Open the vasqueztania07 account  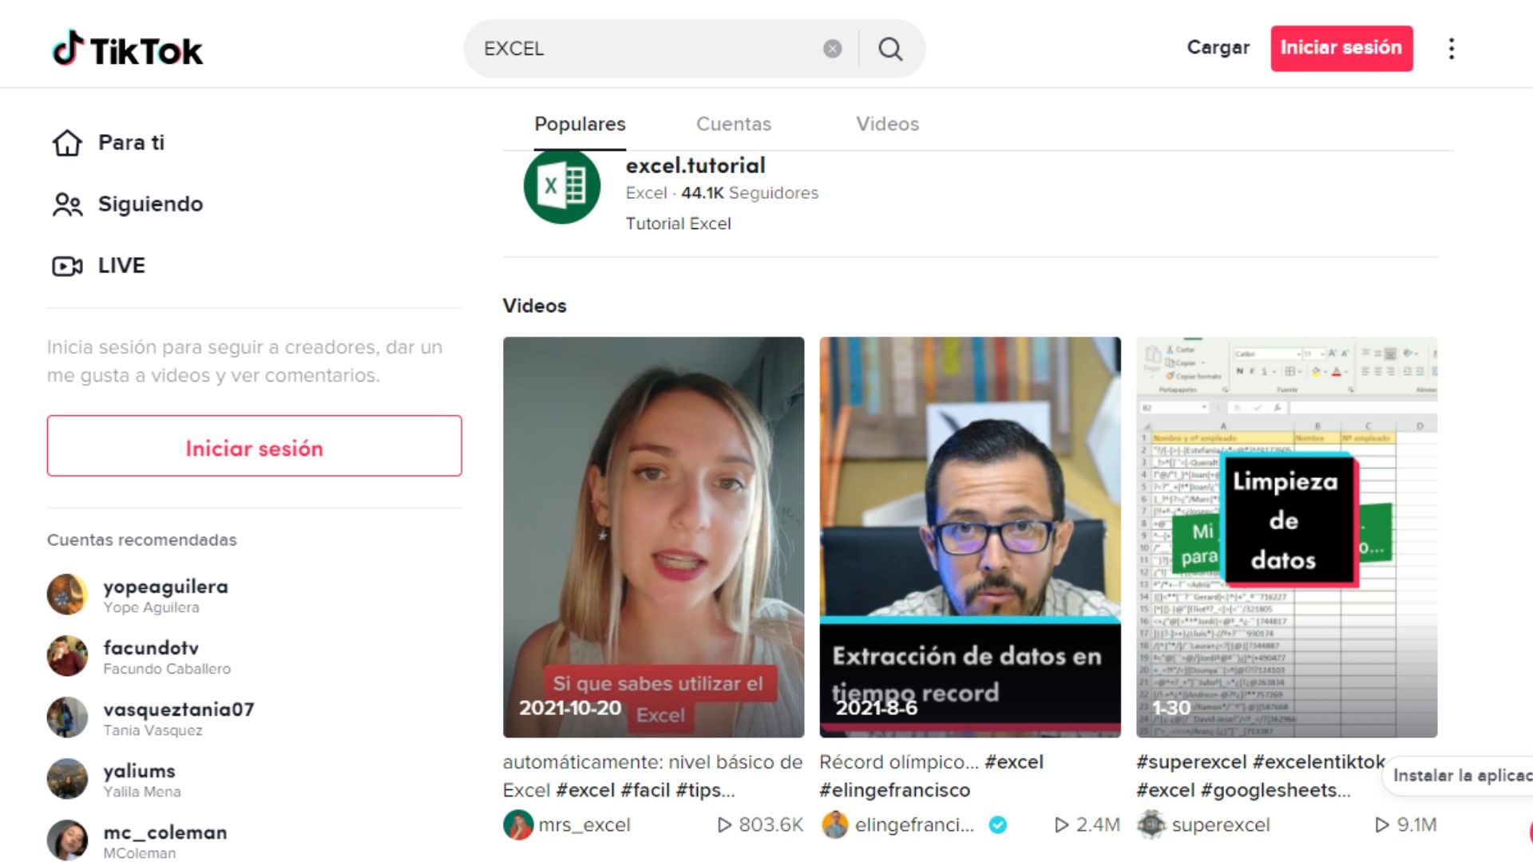pyautogui.click(x=179, y=710)
